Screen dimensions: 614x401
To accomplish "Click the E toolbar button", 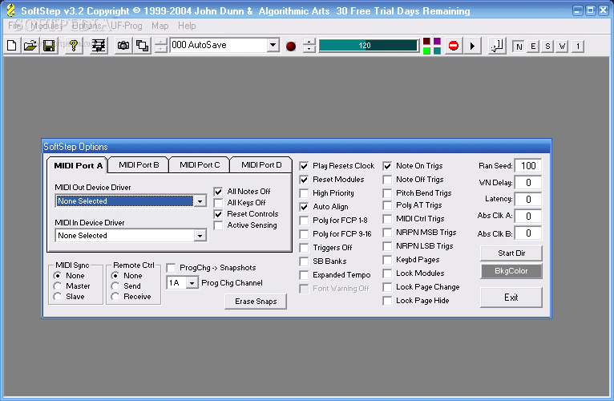I will (533, 47).
